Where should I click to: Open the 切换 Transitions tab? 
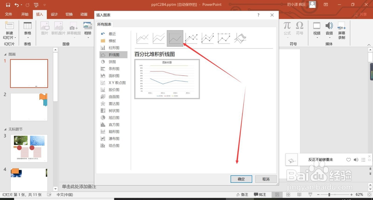69,14
